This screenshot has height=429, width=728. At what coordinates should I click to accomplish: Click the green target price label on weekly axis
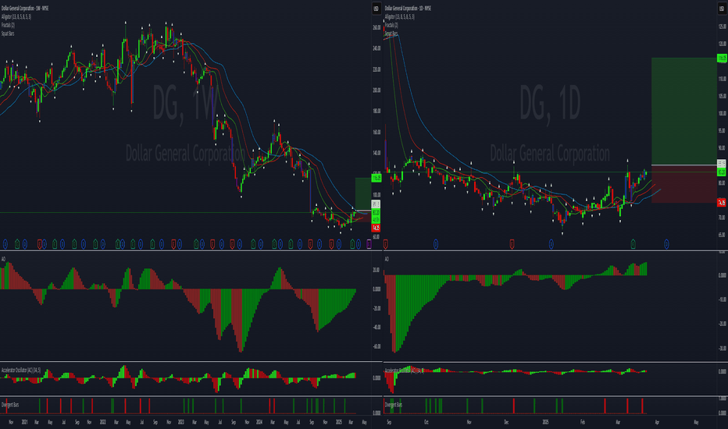[x=376, y=178]
